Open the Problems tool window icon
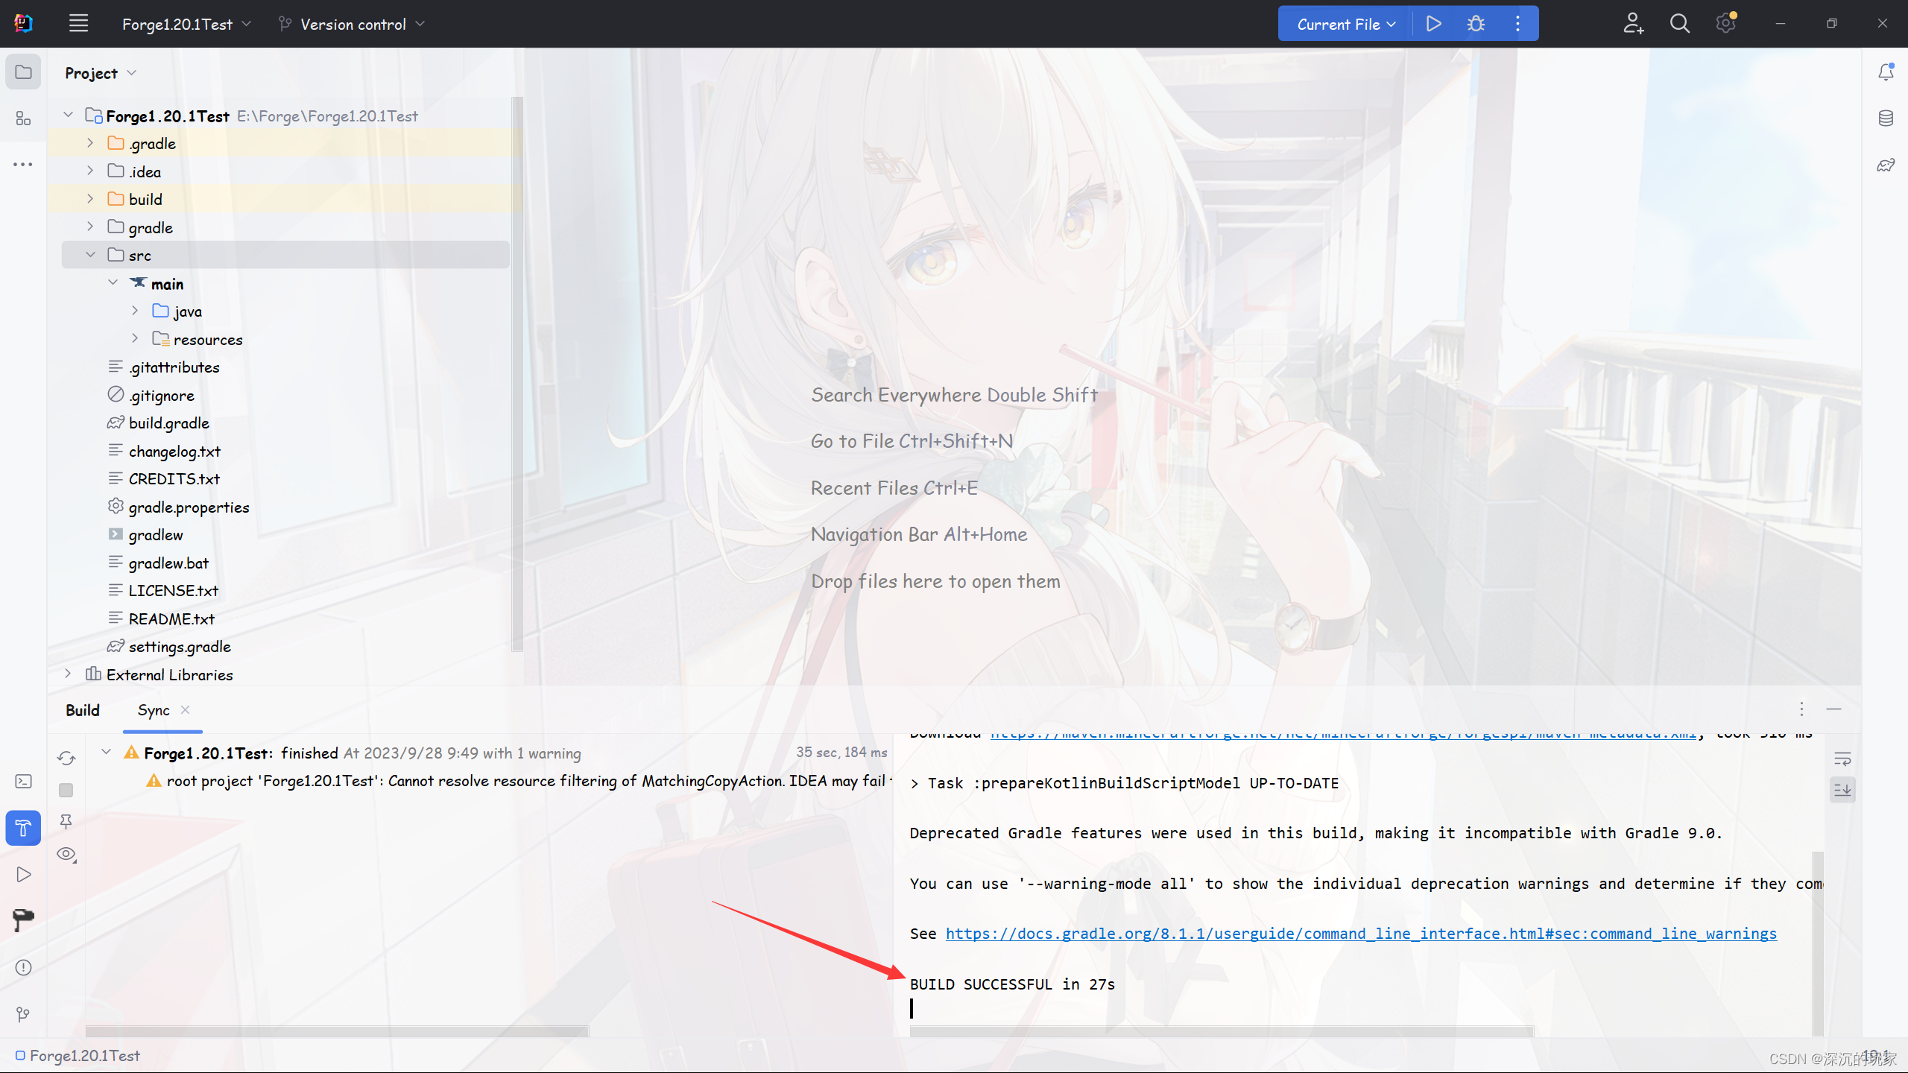This screenshot has width=1908, height=1073. [x=23, y=967]
